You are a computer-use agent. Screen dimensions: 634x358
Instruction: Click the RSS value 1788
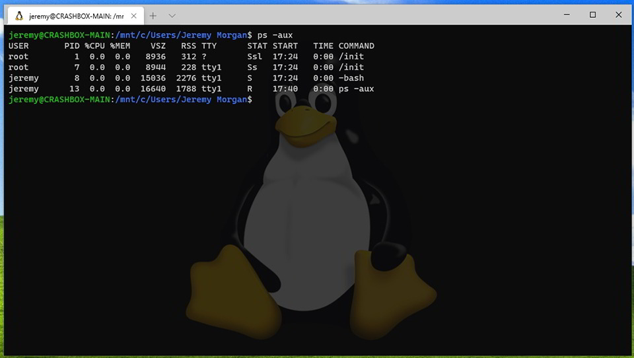[186, 89]
